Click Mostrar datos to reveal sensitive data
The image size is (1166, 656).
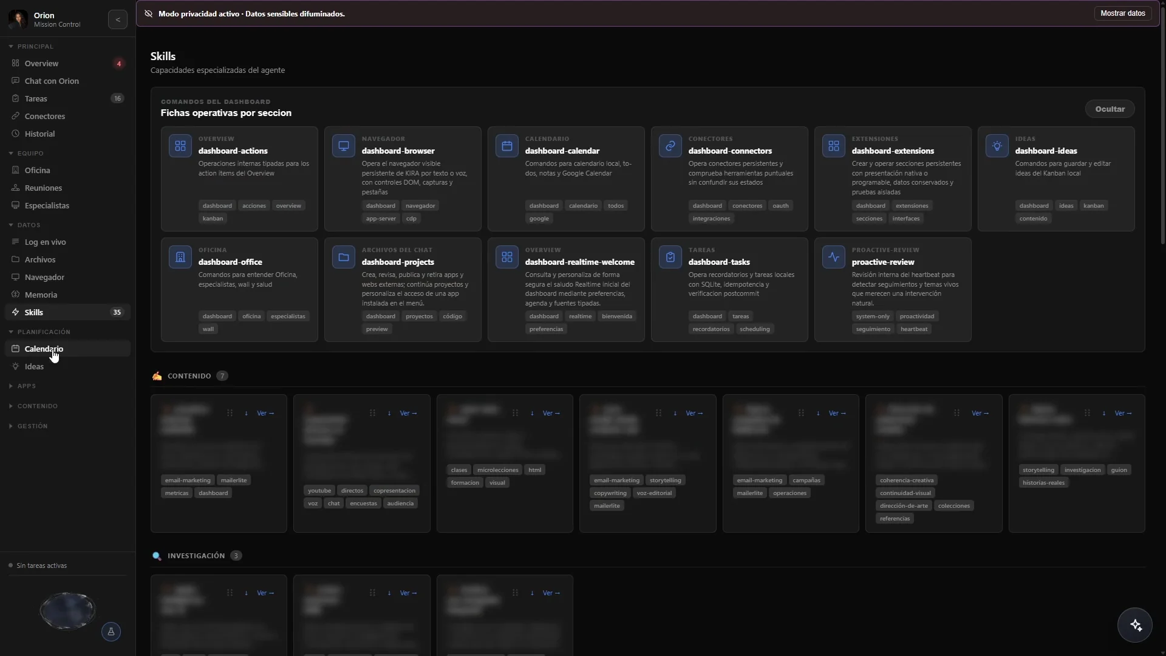[1123, 13]
